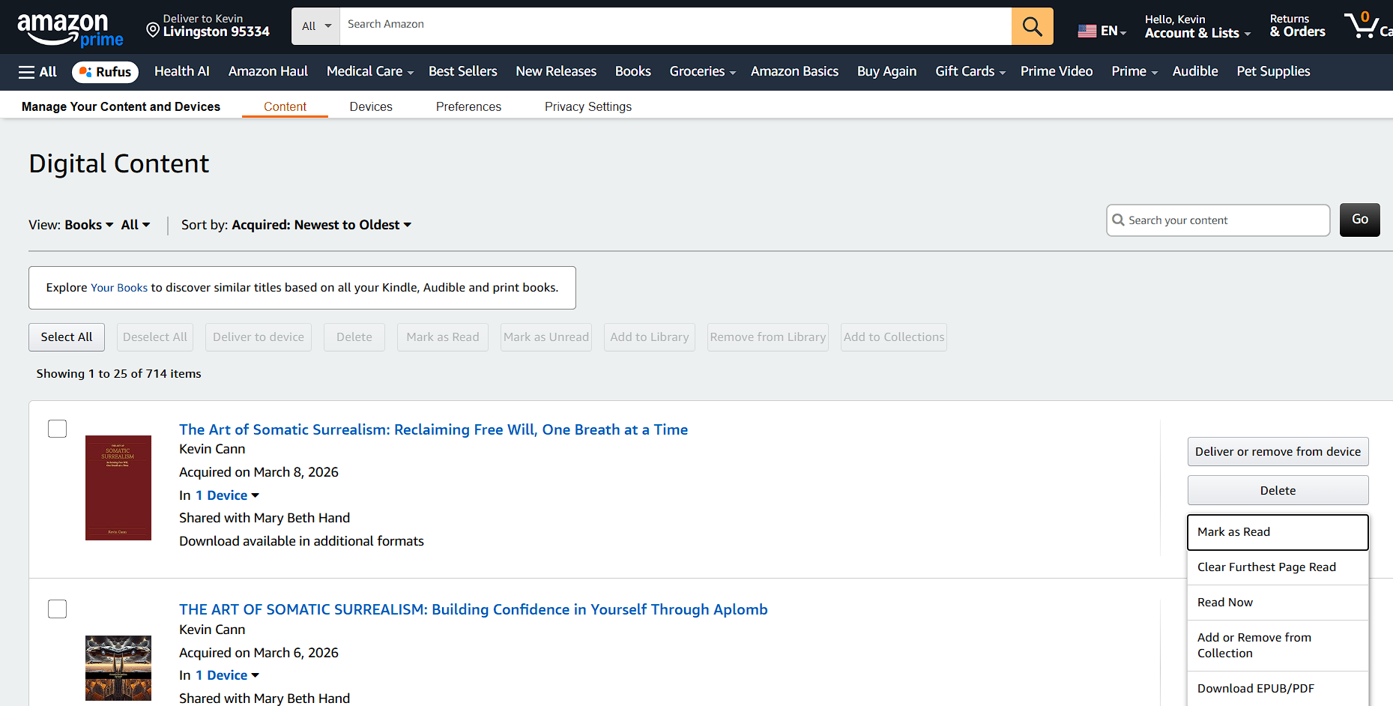Open the Privacy Settings tab

click(588, 106)
